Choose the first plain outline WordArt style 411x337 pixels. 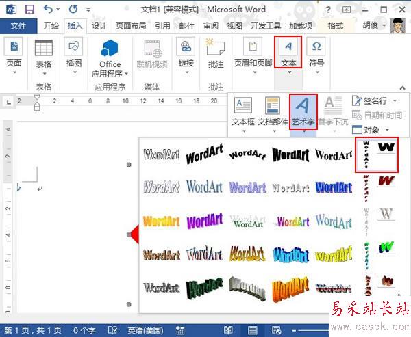pos(162,154)
